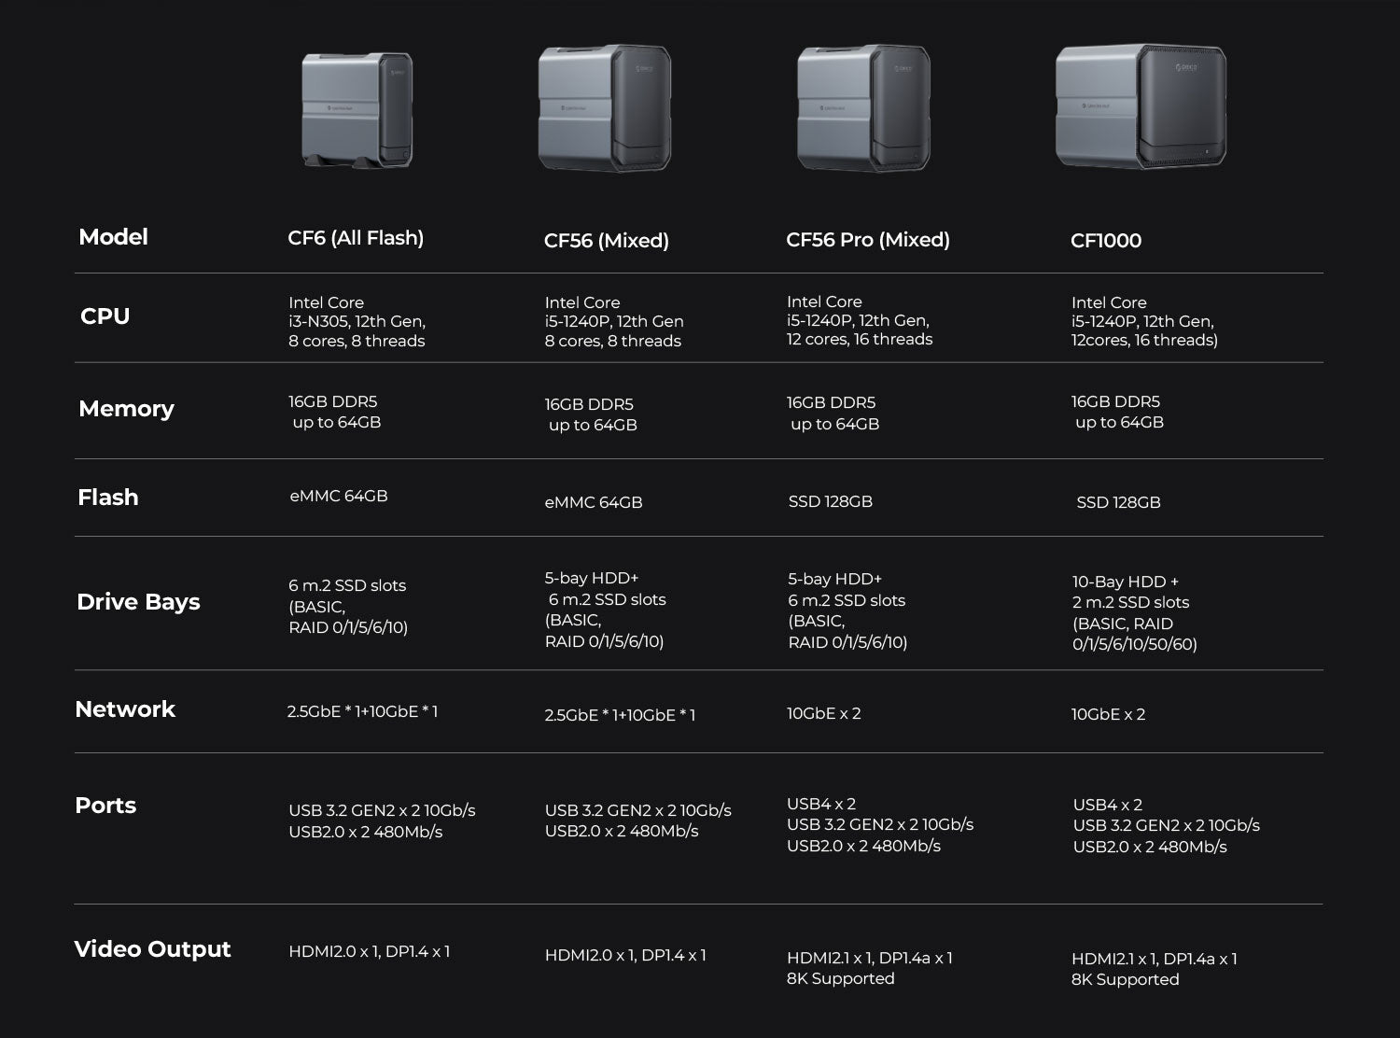Click the 'Drive Bays' row label

pyautogui.click(x=138, y=602)
